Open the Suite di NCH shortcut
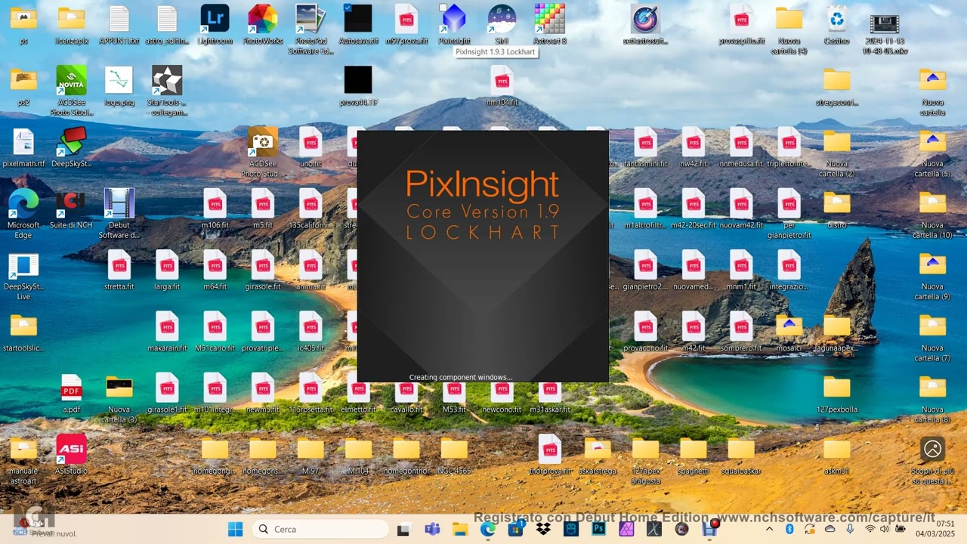The height and width of the screenshot is (544, 967). tap(71, 202)
